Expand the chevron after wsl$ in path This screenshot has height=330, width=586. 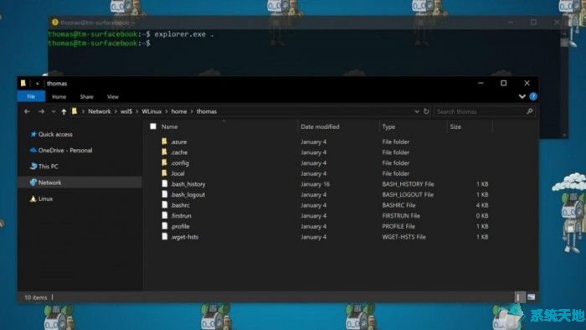click(x=136, y=111)
